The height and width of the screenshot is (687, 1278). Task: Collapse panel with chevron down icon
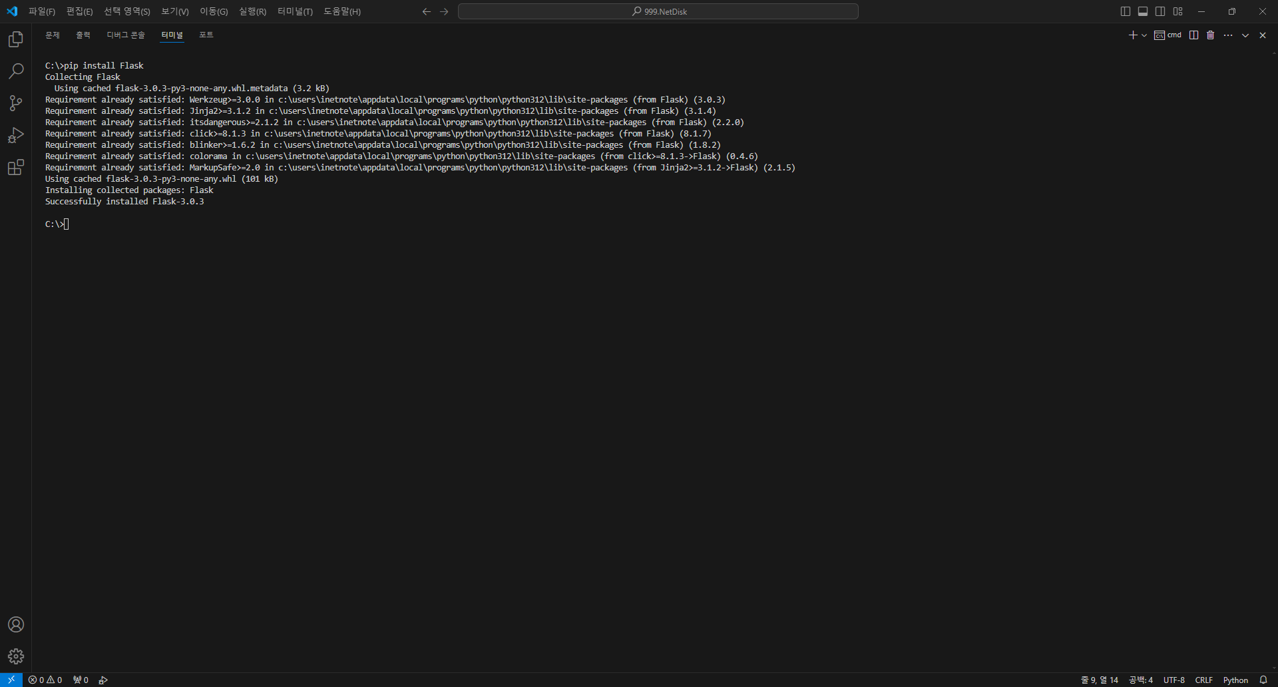coord(1245,35)
